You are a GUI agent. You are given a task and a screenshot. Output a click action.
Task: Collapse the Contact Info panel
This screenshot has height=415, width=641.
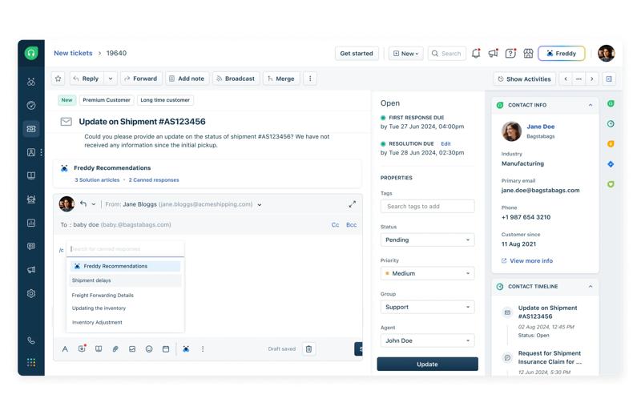pos(591,105)
